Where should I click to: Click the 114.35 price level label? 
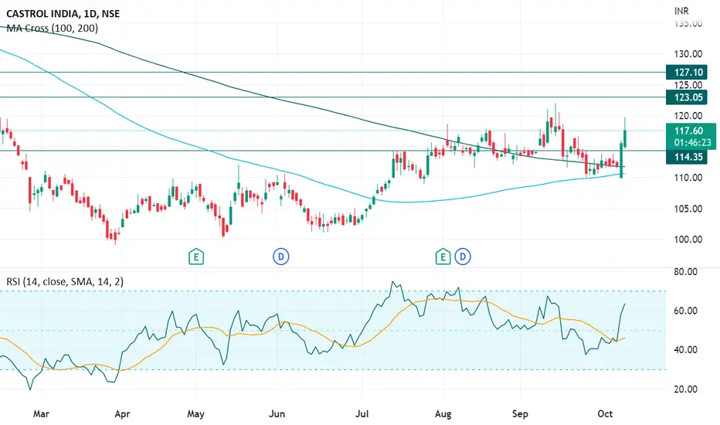pos(687,157)
